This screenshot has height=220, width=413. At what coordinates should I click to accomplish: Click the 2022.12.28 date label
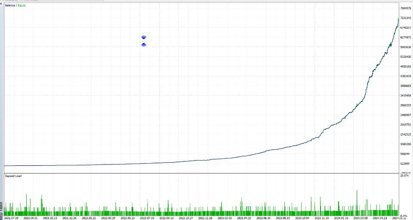(x=205, y=218)
